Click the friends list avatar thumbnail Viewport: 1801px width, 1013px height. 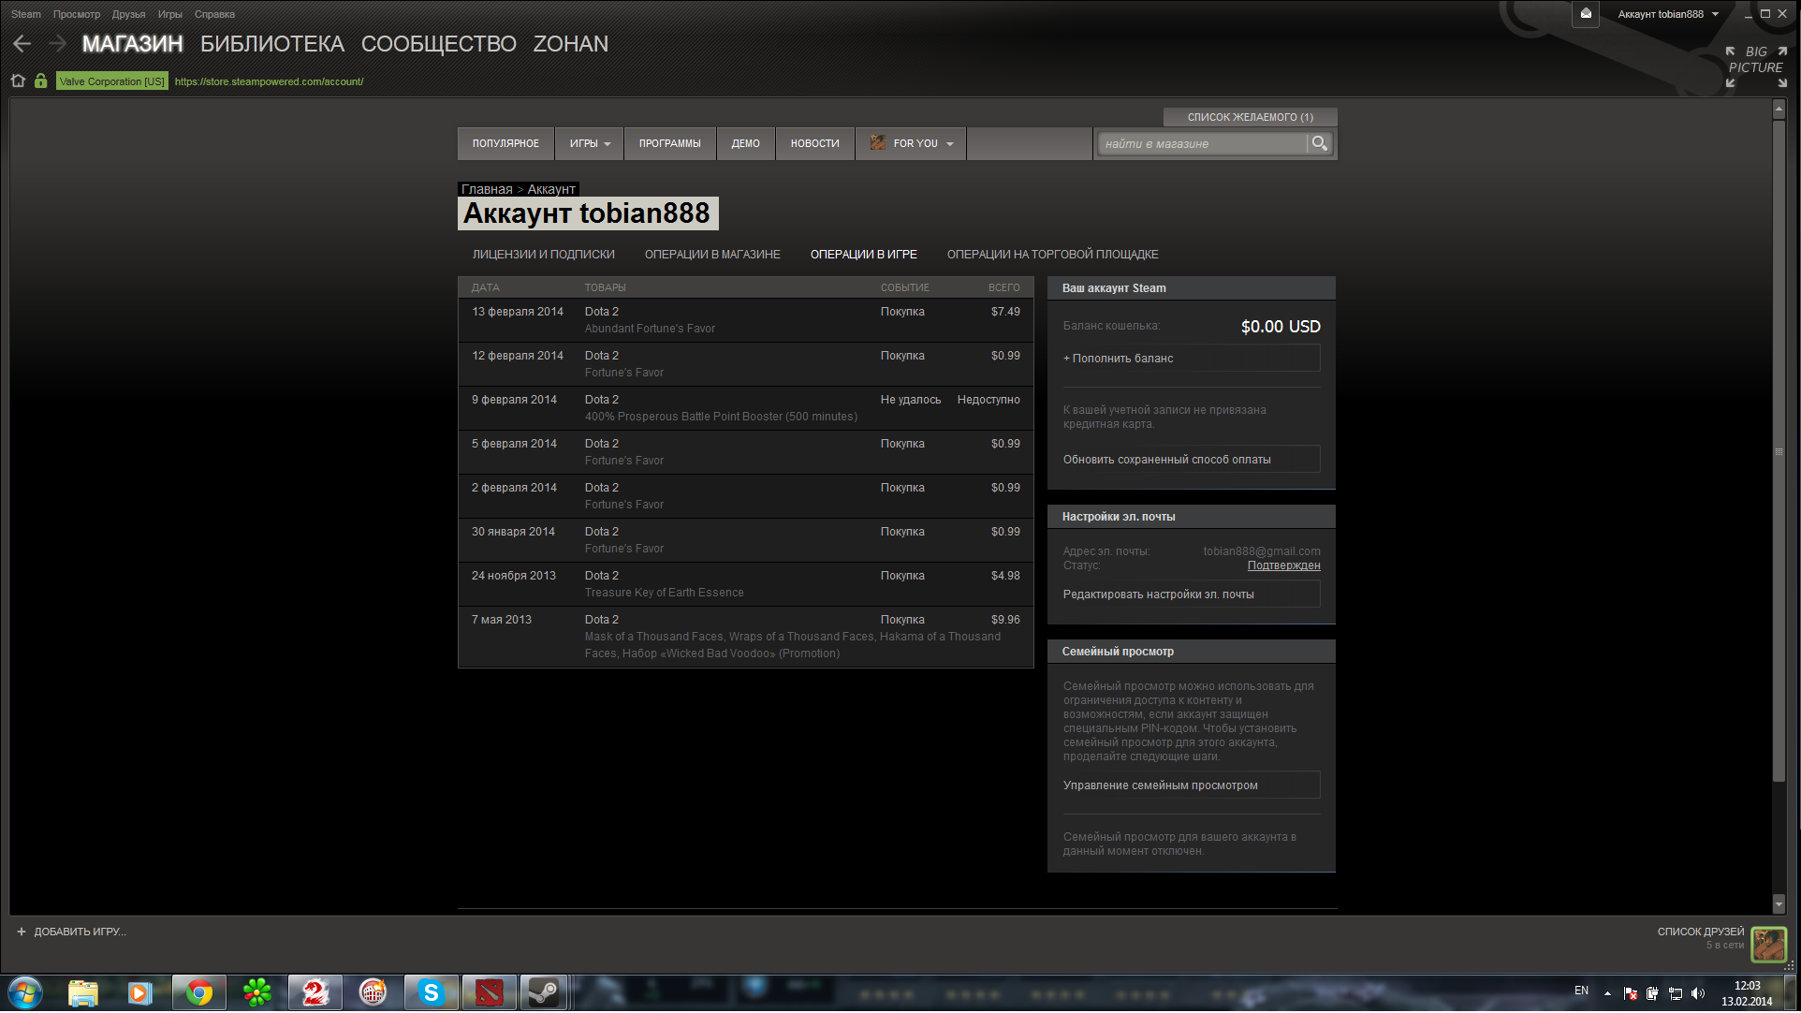point(1768,944)
